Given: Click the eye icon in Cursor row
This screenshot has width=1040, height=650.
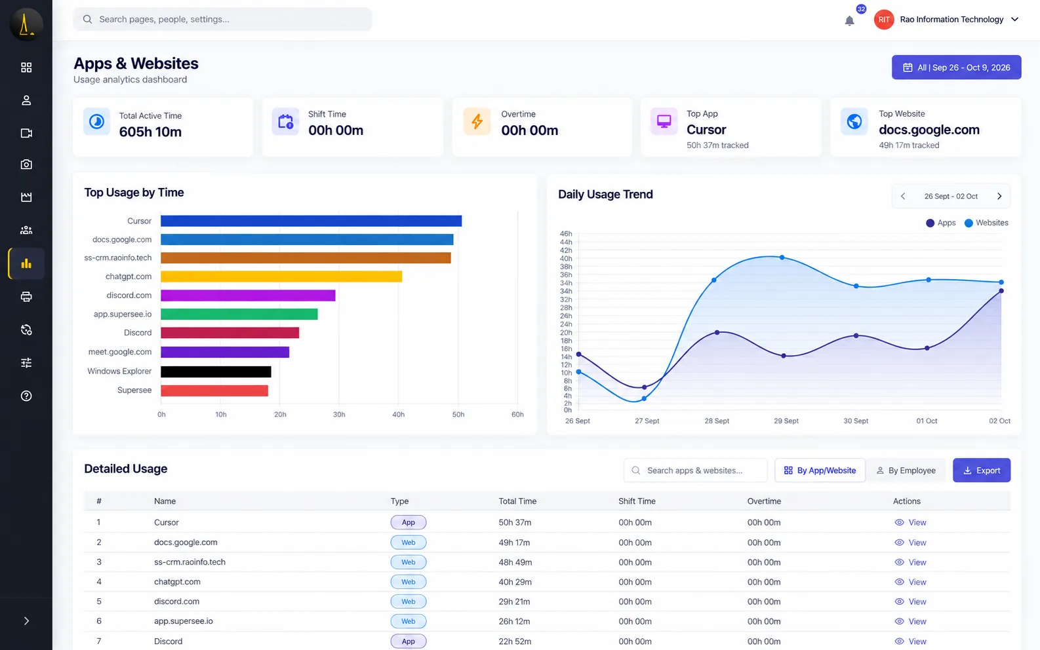Looking at the screenshot, I should pos(900,522).
